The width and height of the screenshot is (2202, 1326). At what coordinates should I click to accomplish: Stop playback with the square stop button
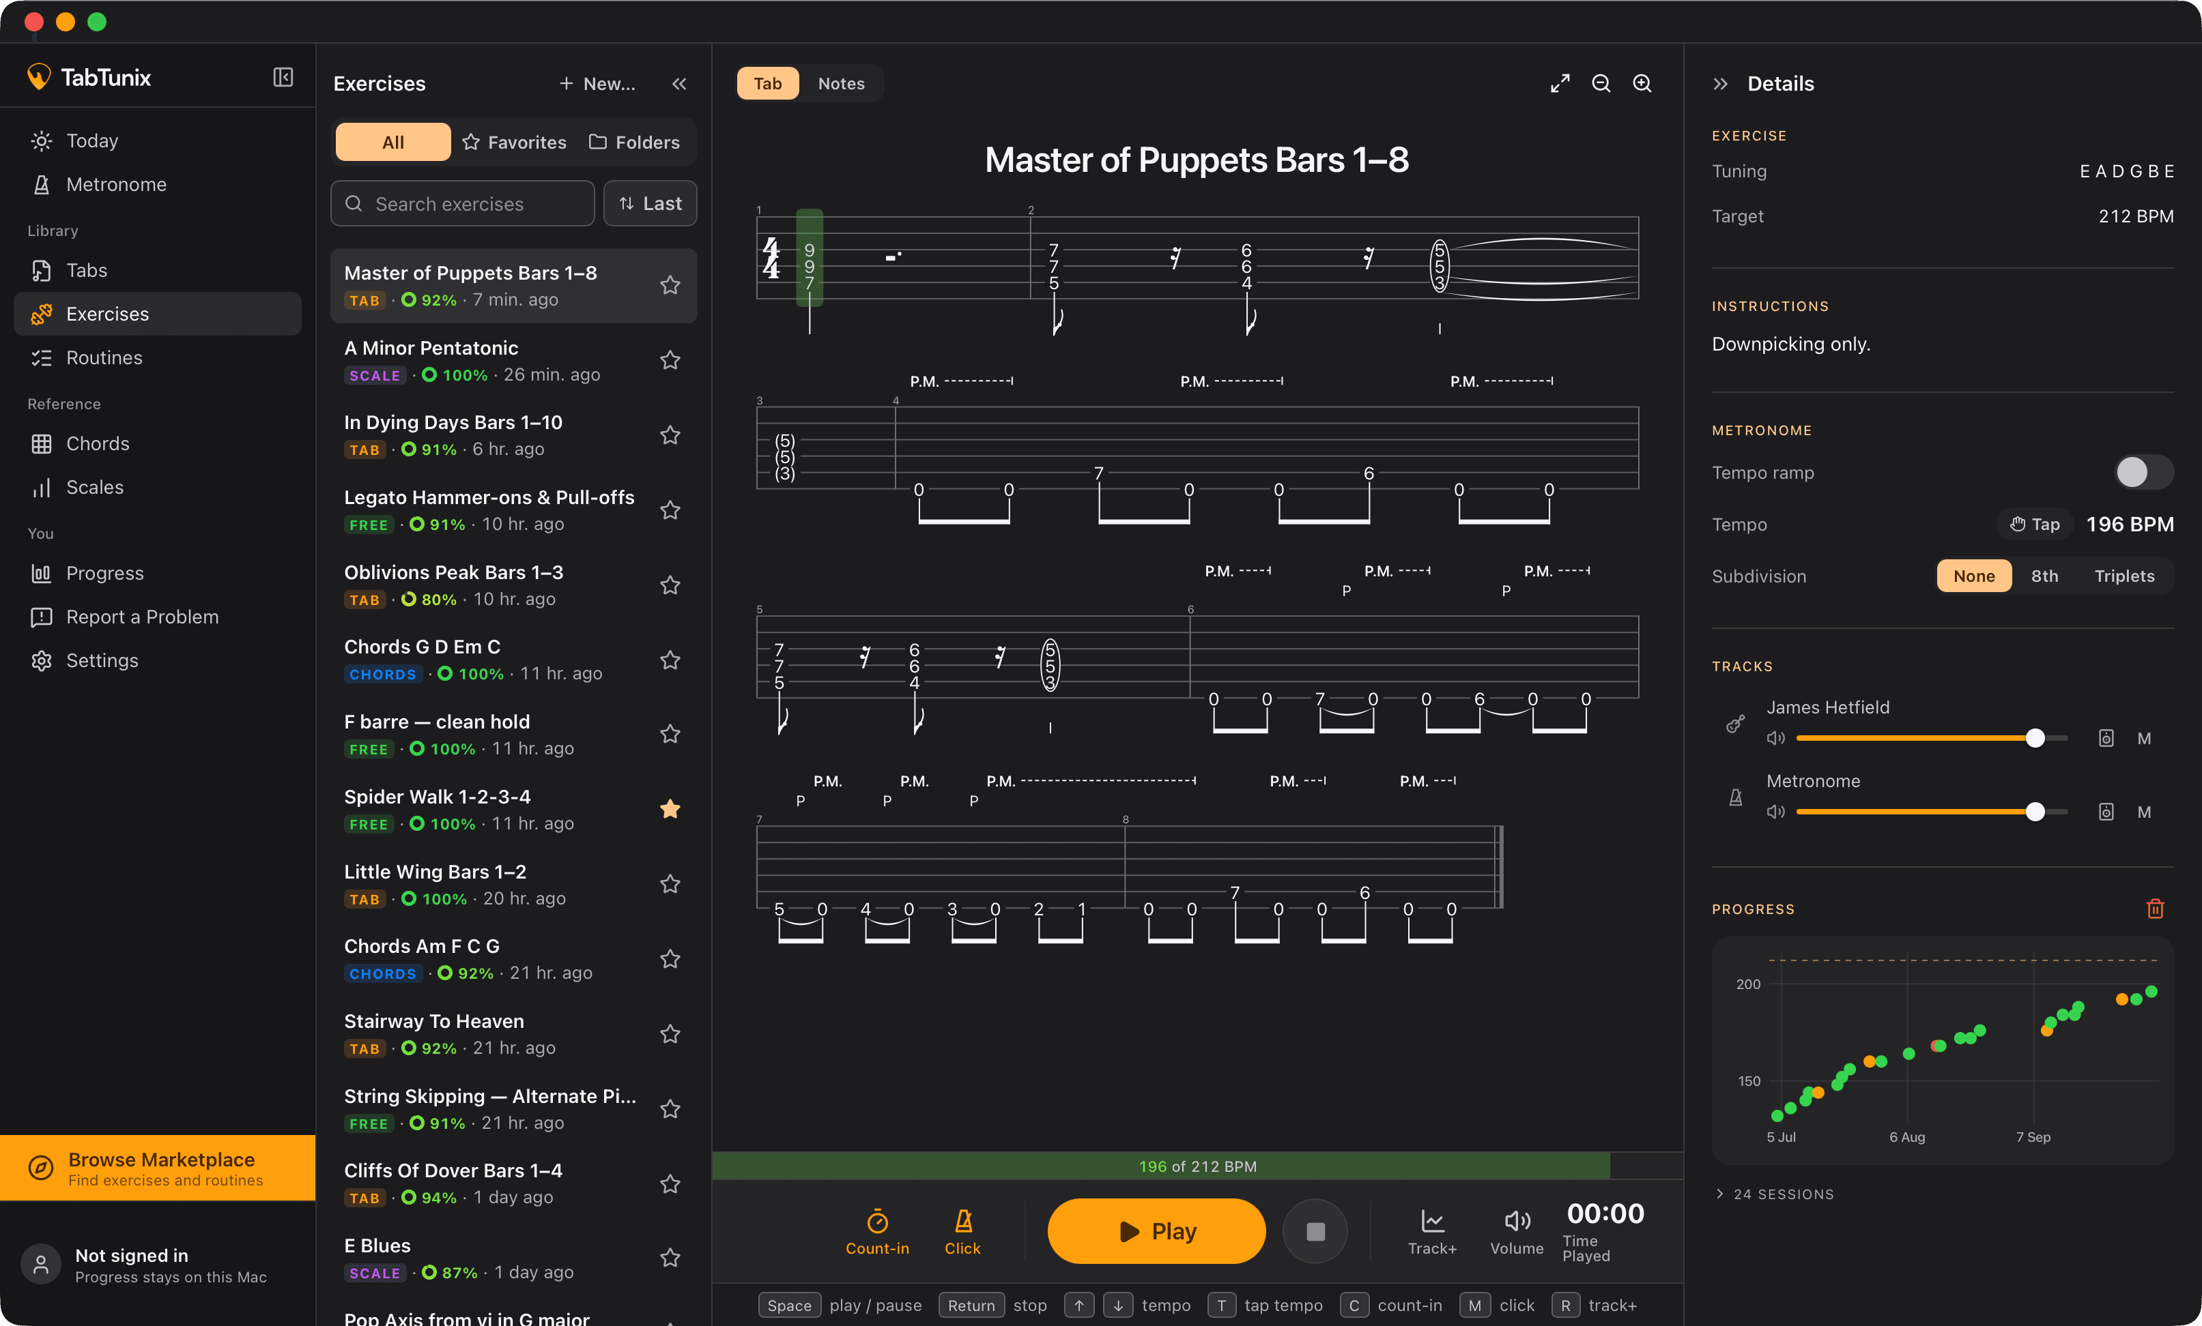[1315, 1231]
